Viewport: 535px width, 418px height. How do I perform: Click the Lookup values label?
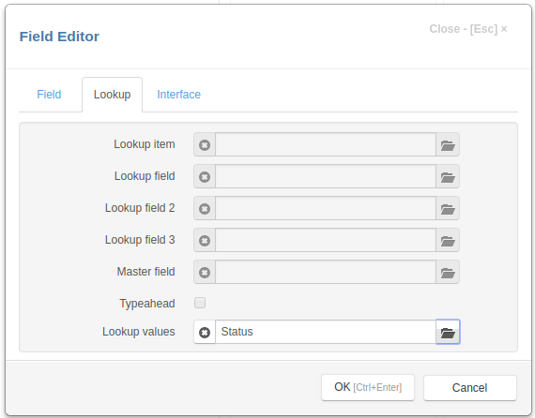139,332
